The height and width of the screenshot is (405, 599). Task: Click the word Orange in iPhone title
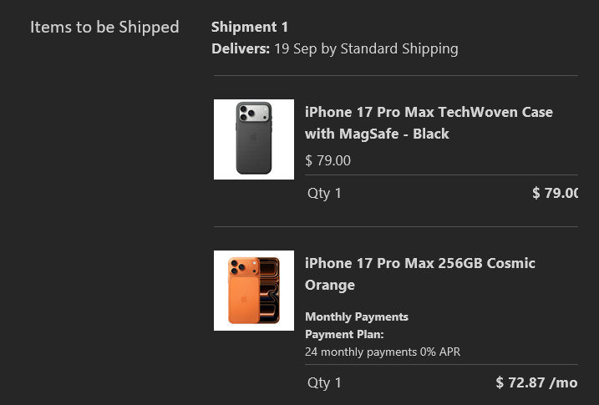(330, 285)
